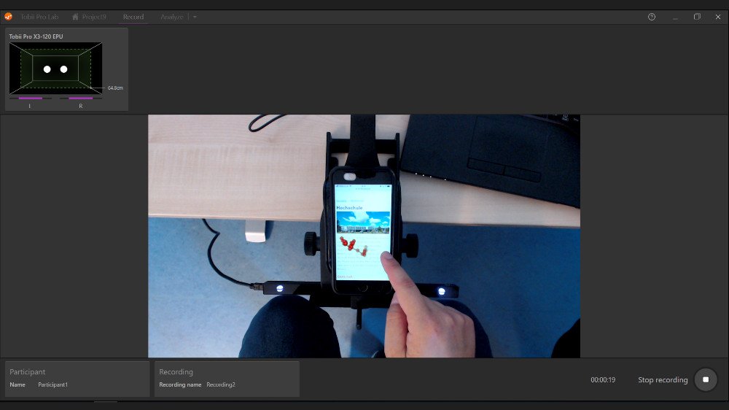Click the eye position track box display

tap(56, 69)
